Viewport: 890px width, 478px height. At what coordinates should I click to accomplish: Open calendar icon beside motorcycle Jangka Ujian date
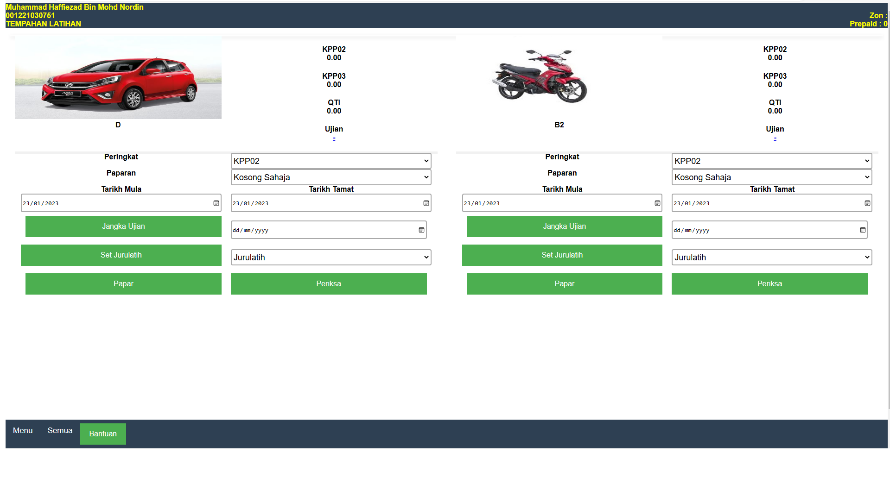[863, 230]
